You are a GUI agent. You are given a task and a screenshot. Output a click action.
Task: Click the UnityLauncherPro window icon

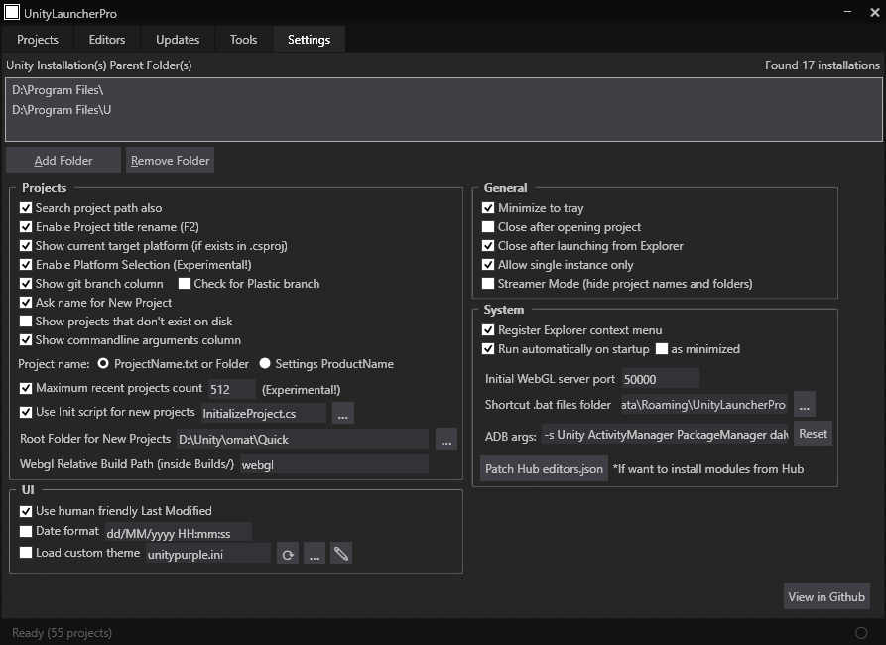point(12,12)
